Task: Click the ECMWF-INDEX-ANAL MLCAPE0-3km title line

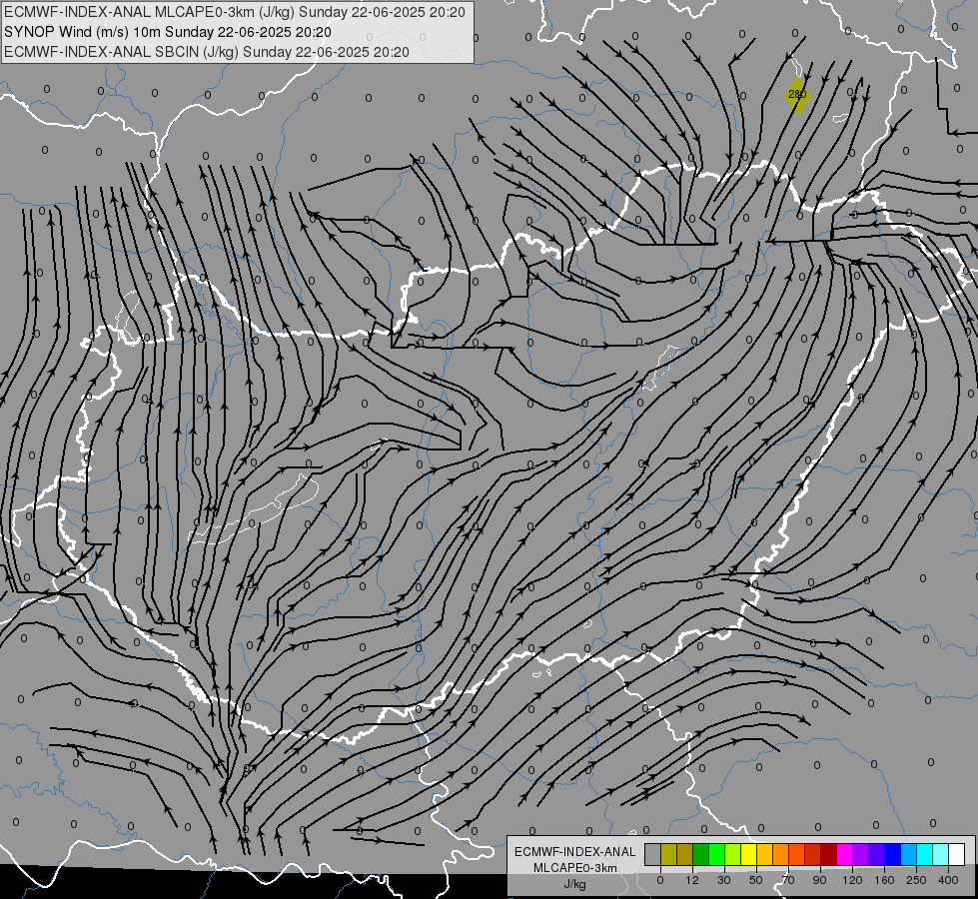Action: point(235,12)
